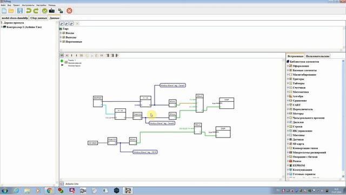Click the red cross toolbar icon
The image size is (346, 195).
coord(69,11)
